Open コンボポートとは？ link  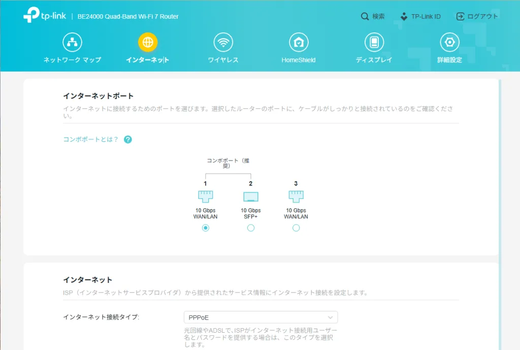tap(90, 139)
